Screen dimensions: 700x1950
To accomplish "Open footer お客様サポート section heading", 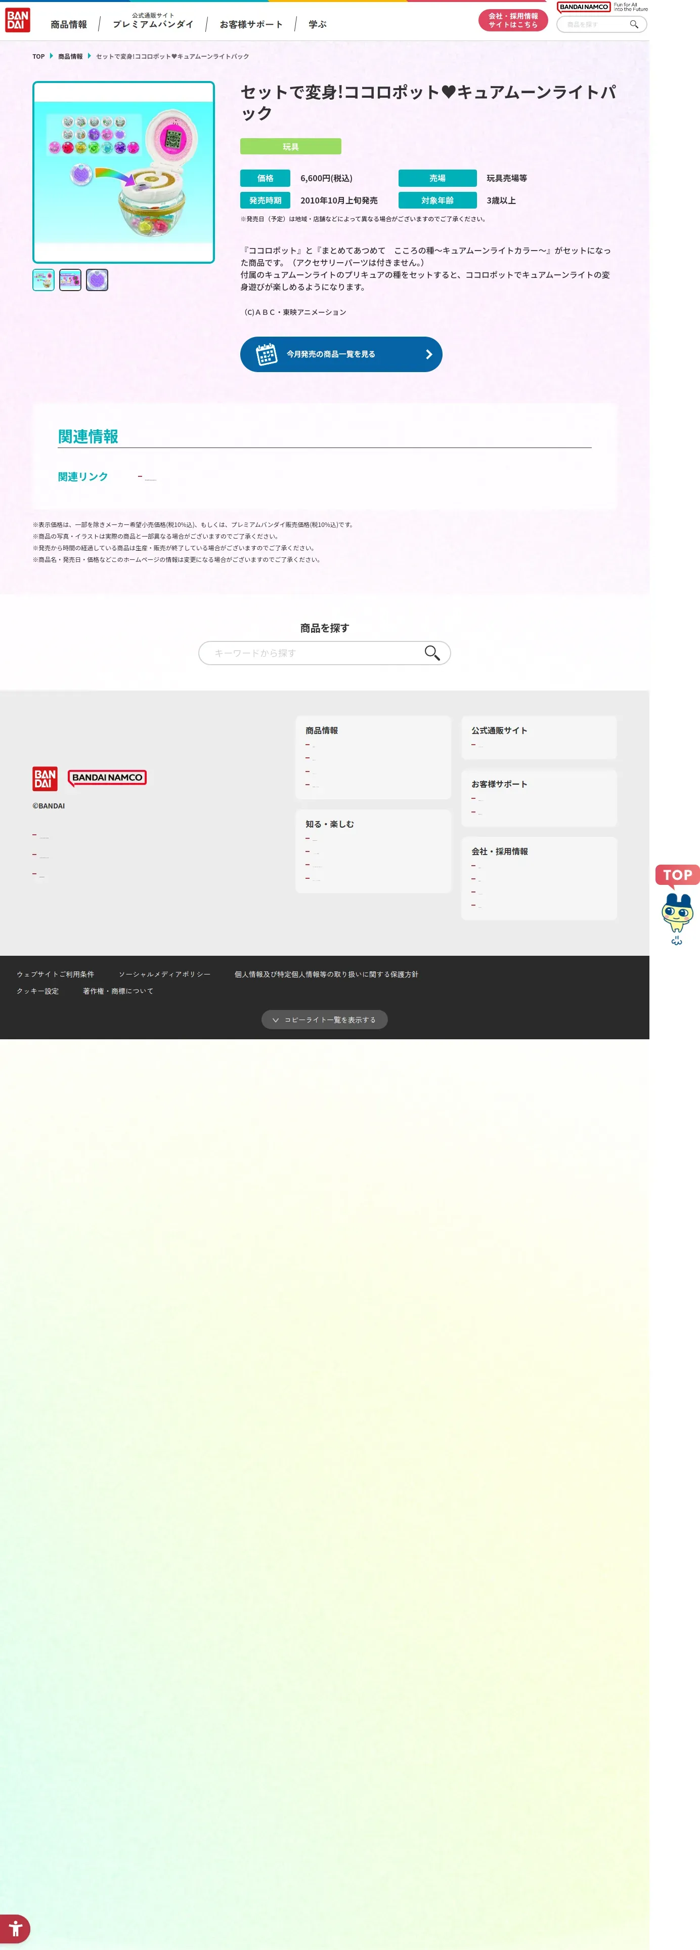I will click(499, 784).
